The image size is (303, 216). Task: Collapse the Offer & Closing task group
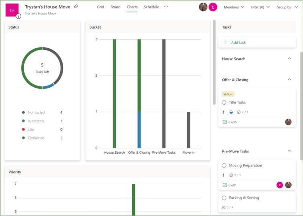coord(289,79)
